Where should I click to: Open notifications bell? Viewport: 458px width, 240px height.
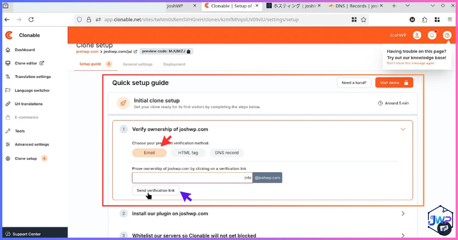pyautogui.click(x=432, y=35)
